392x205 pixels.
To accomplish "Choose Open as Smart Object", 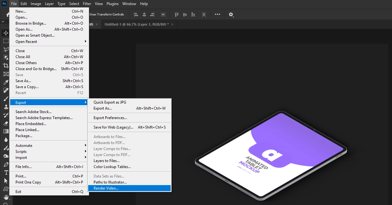I will coord(49,35).
